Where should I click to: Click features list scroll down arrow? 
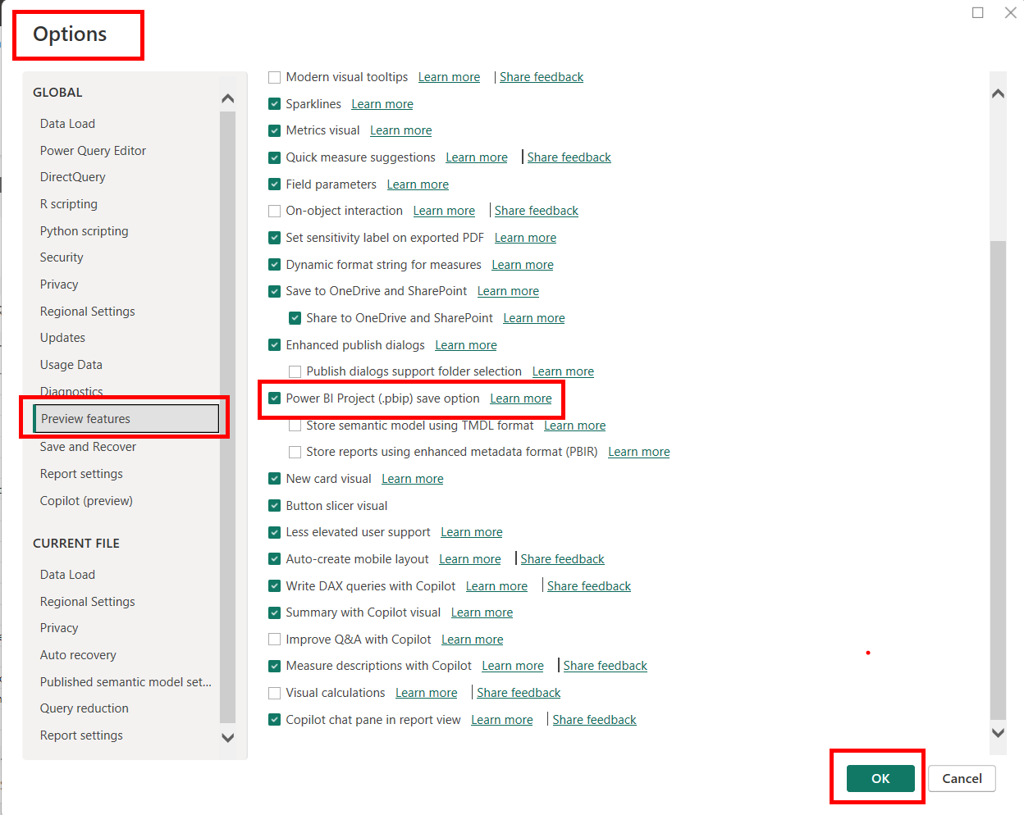pyautogui.click(x=998, y=733)
